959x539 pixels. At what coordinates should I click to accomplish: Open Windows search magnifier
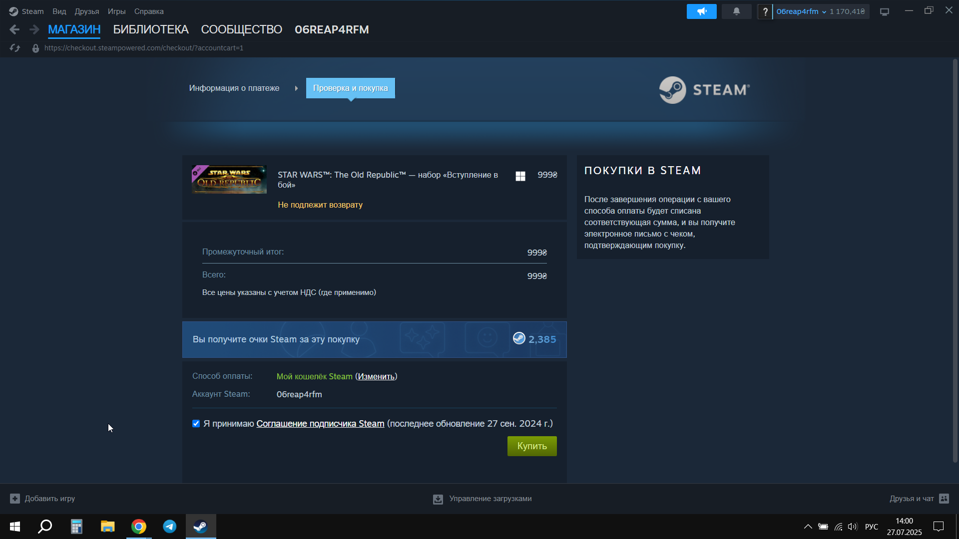pyautogui.click(x=45, y=527)
